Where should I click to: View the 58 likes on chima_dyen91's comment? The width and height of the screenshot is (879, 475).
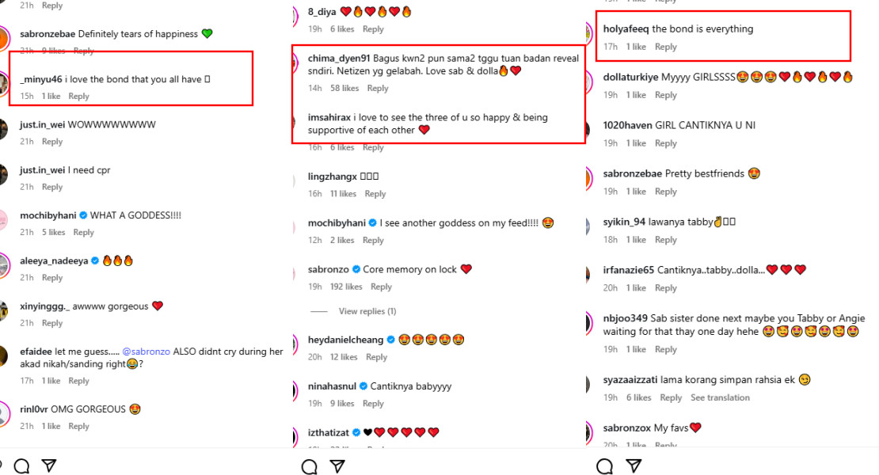tap(344, 88)
